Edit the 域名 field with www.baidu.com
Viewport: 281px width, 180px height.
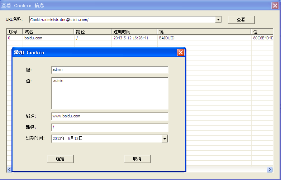click(110, 116)
